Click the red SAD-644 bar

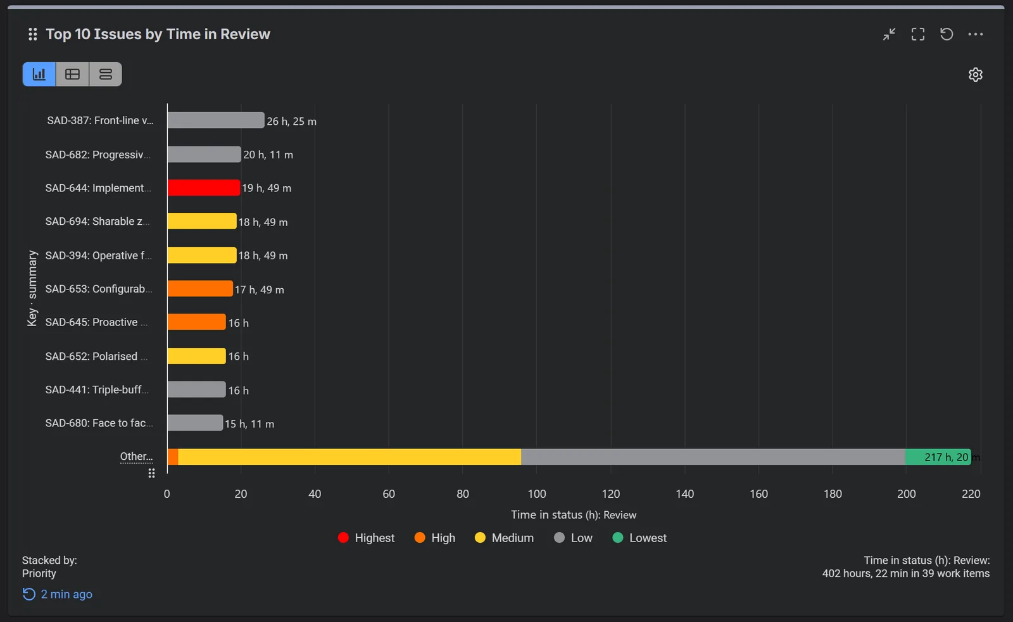[204, 187]
